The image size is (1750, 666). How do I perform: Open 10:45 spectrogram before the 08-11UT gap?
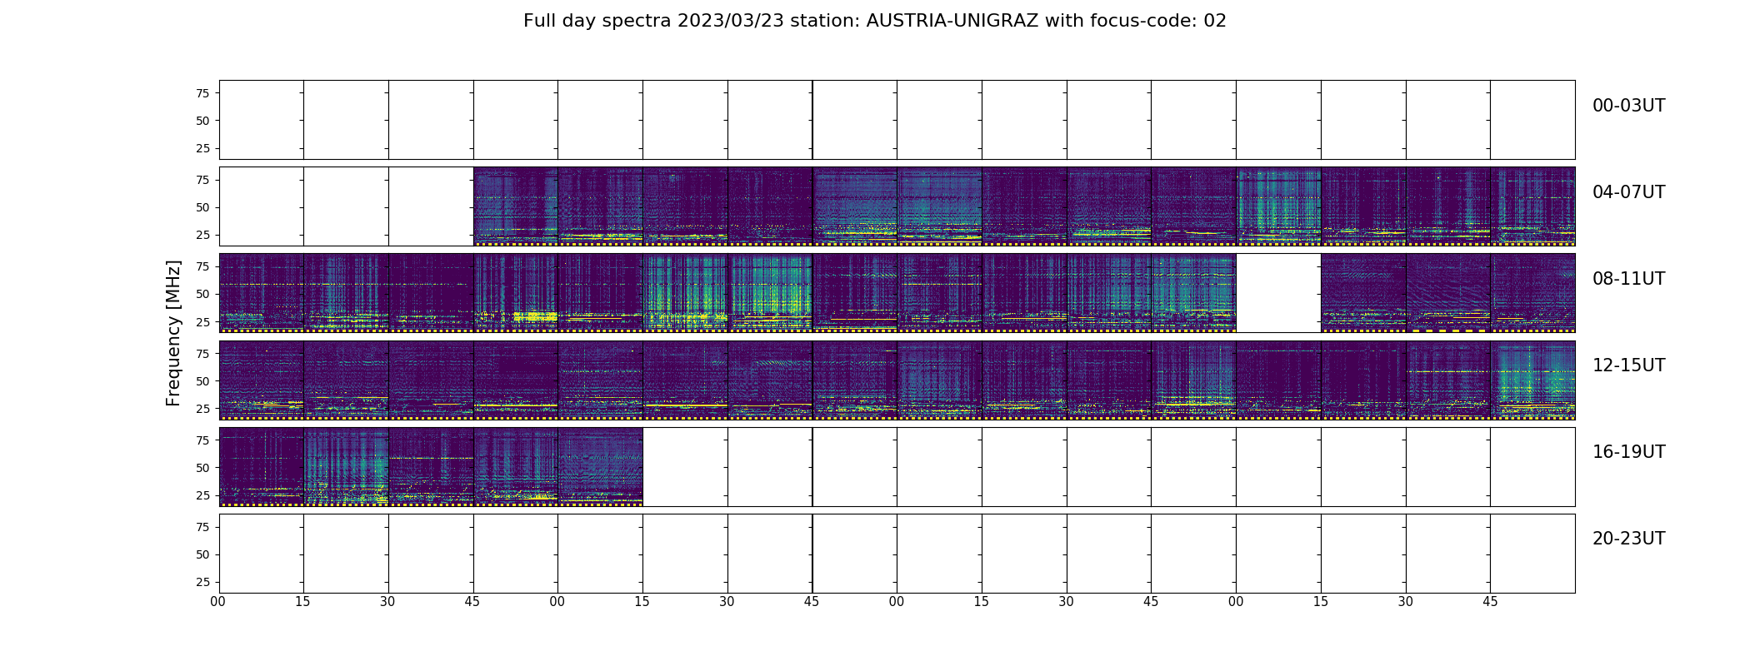(1193, 293)
